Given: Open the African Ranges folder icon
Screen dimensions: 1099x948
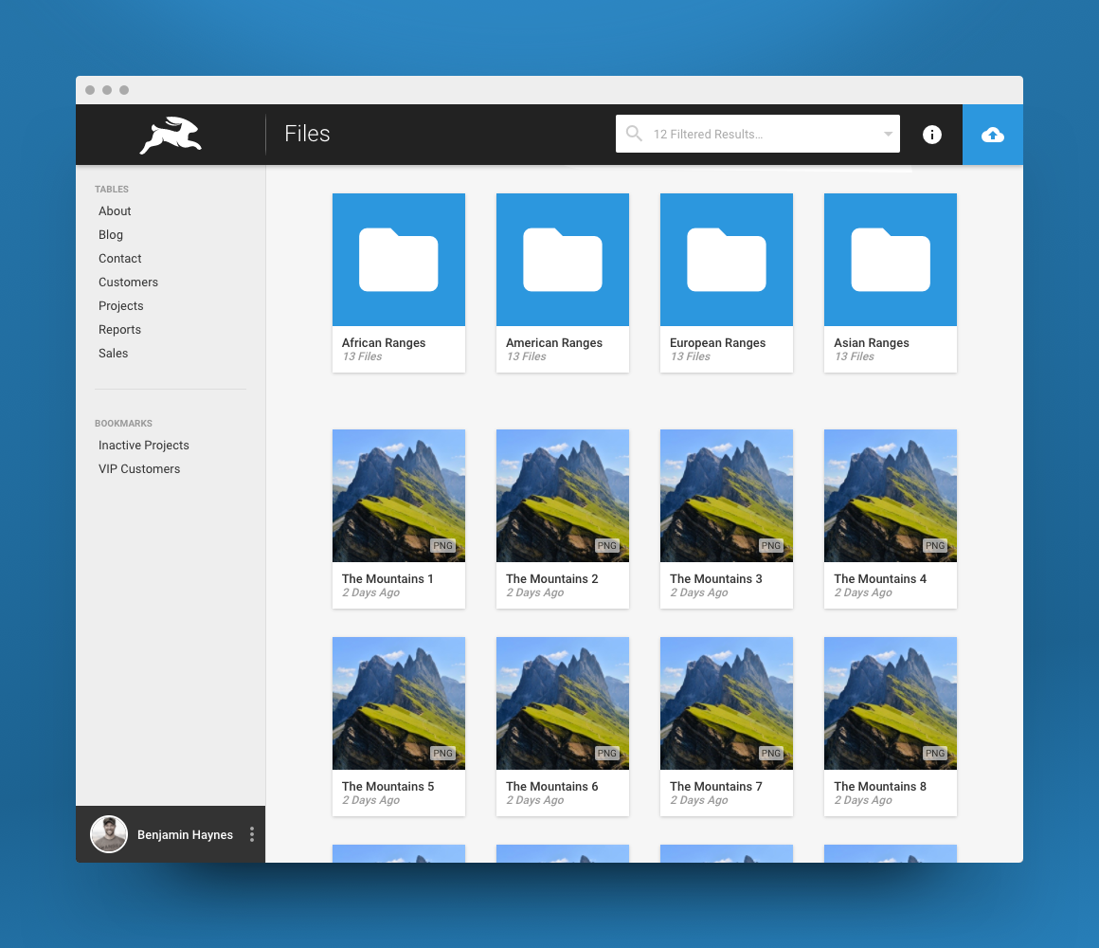Looking at the screenshot, I should [x=399, y=260].
